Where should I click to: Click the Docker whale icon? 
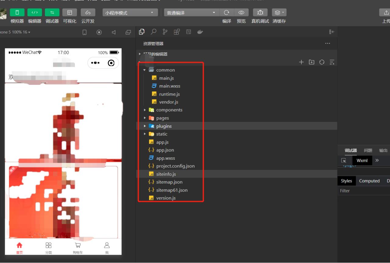[200, 32]
